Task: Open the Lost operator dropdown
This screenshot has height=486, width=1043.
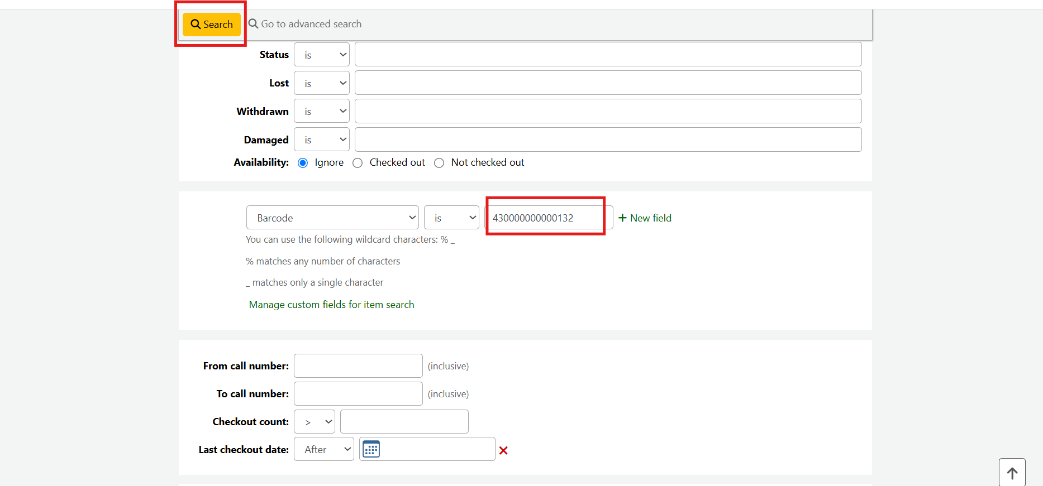Action: coord(322,83)
